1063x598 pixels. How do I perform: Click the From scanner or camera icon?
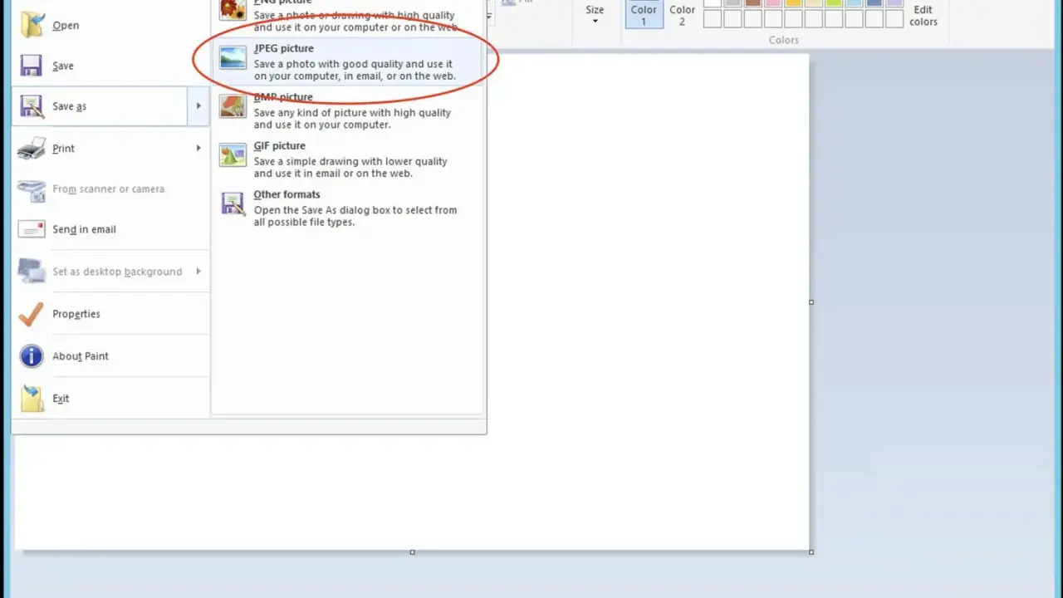[x=32, y=189]
